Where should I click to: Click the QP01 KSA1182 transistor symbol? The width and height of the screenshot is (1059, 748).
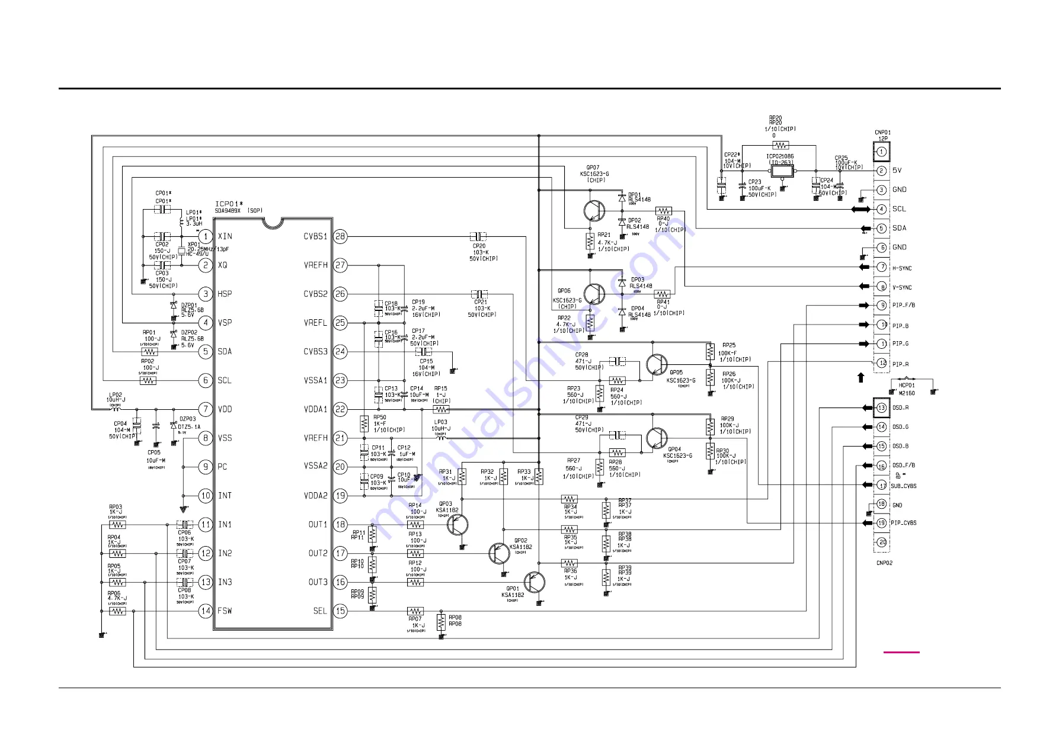535,582
